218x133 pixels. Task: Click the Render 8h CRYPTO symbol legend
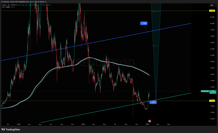pyautogui.click(x=9, y=5)
